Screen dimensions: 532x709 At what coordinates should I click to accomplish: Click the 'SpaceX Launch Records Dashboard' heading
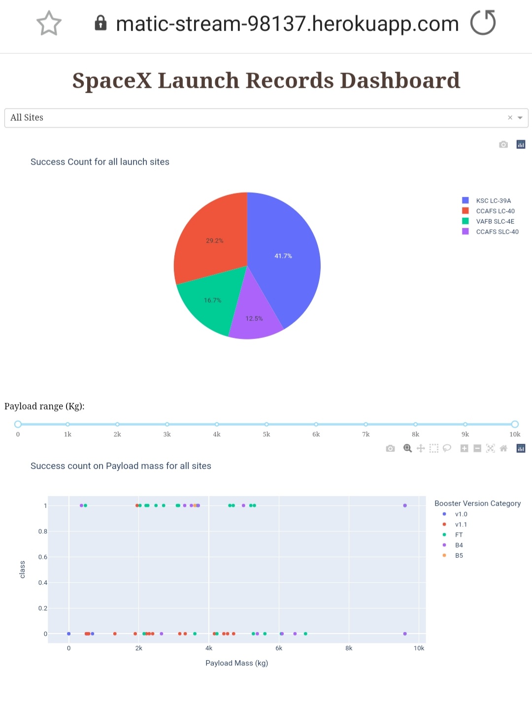pyautogui.click(x=266, y=80)
